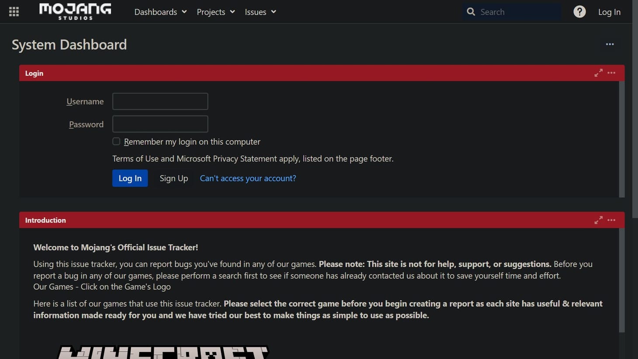Viewport: 638px width, 359px height.
Task: Open Can't access your account? link
Action: click(x=248, y=178)
